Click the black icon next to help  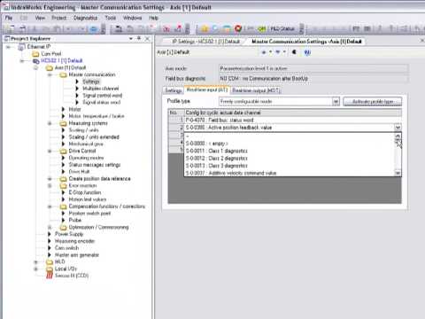click(x=294, y=52)
